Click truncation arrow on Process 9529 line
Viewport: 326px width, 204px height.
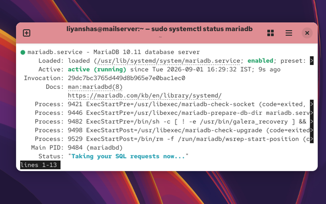[x=312, y=139]
